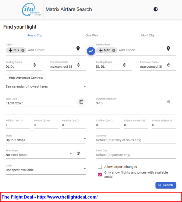Image resolution: width=182 pixels, height=202 pixels.
Task: Click the Search button
Action: coord(166,185)
